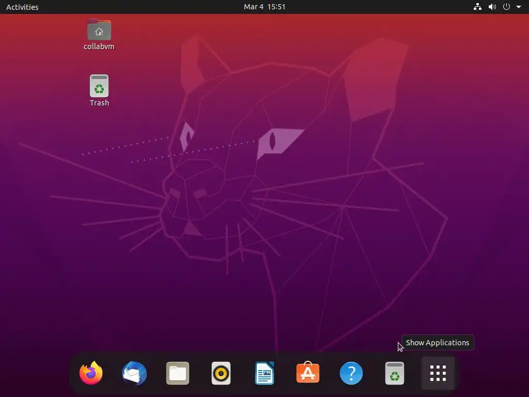Open Ubuntu Software store

click(x=308, y=372)
